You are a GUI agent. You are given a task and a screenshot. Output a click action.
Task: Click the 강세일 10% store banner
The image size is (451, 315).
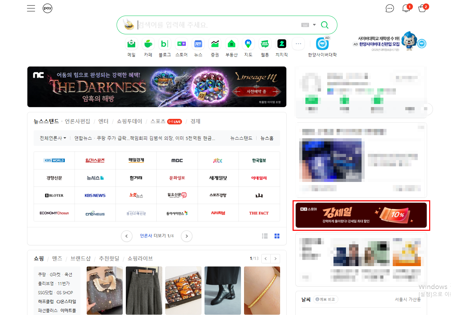coord(361,215)
